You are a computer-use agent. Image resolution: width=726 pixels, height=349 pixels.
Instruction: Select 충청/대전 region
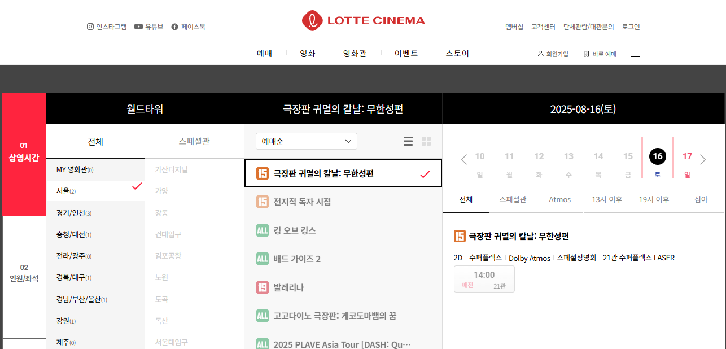coord(95,234)
